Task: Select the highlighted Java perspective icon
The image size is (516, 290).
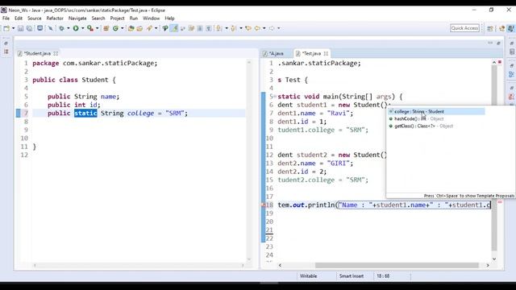Action: click(x=510, y=29)
